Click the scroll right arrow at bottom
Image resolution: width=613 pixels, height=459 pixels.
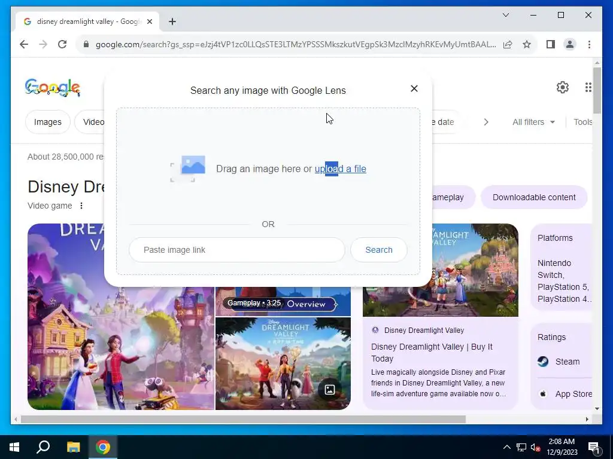(587, 420)
